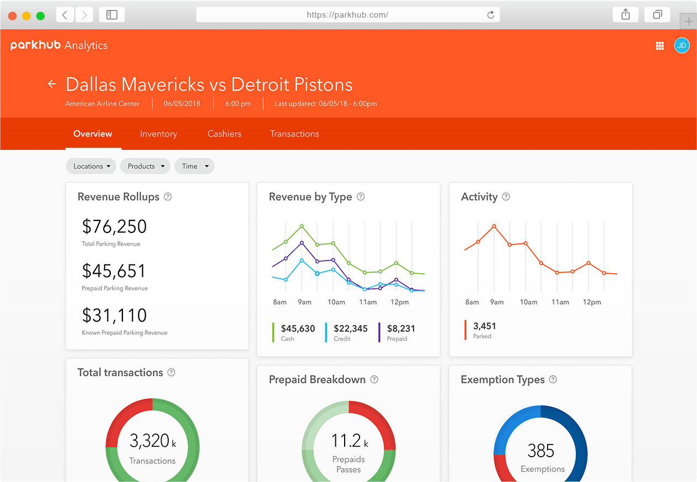This screenshot has height=482, width=697.
Task: Open the Products filter dropdown
Action: [x=145, y=166]
